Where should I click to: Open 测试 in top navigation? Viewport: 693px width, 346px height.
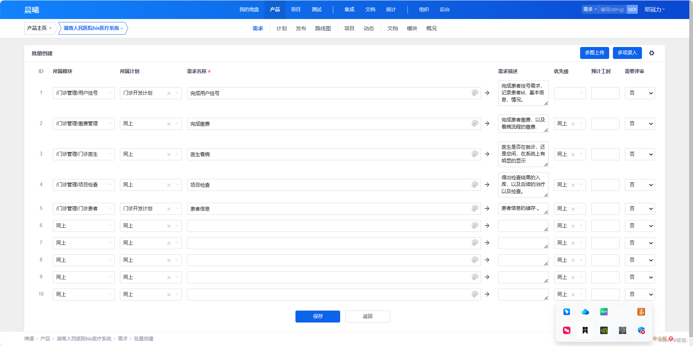(x=316, y=10)
